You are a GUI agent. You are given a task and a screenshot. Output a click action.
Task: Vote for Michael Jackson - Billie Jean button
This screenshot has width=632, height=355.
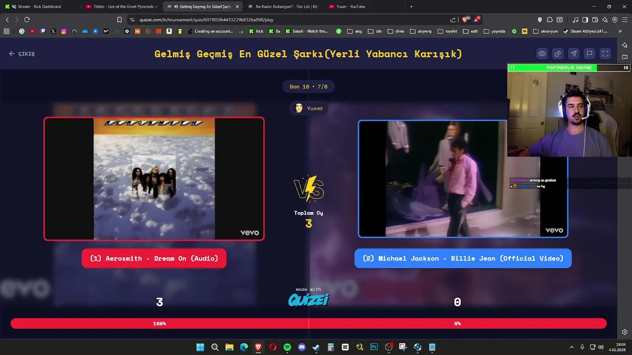463,258
